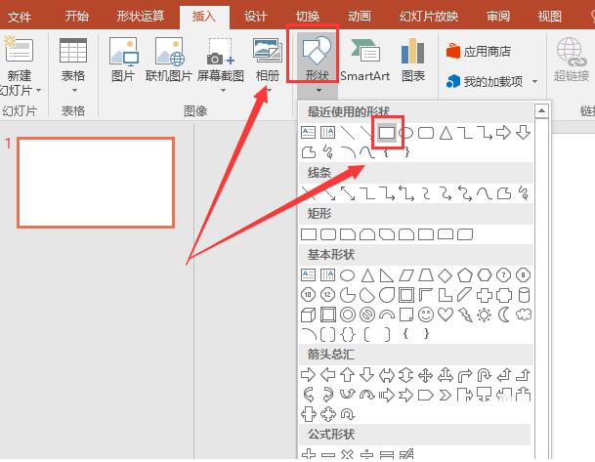595x462 pixels.
Task: Select the scribble tool in 线条 section
Action: click(x=524, y=193)
